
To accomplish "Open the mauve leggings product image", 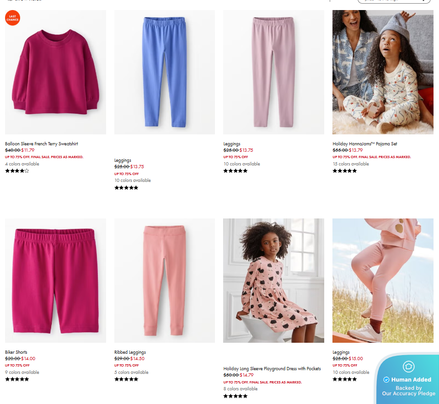I will pos(273,72).
